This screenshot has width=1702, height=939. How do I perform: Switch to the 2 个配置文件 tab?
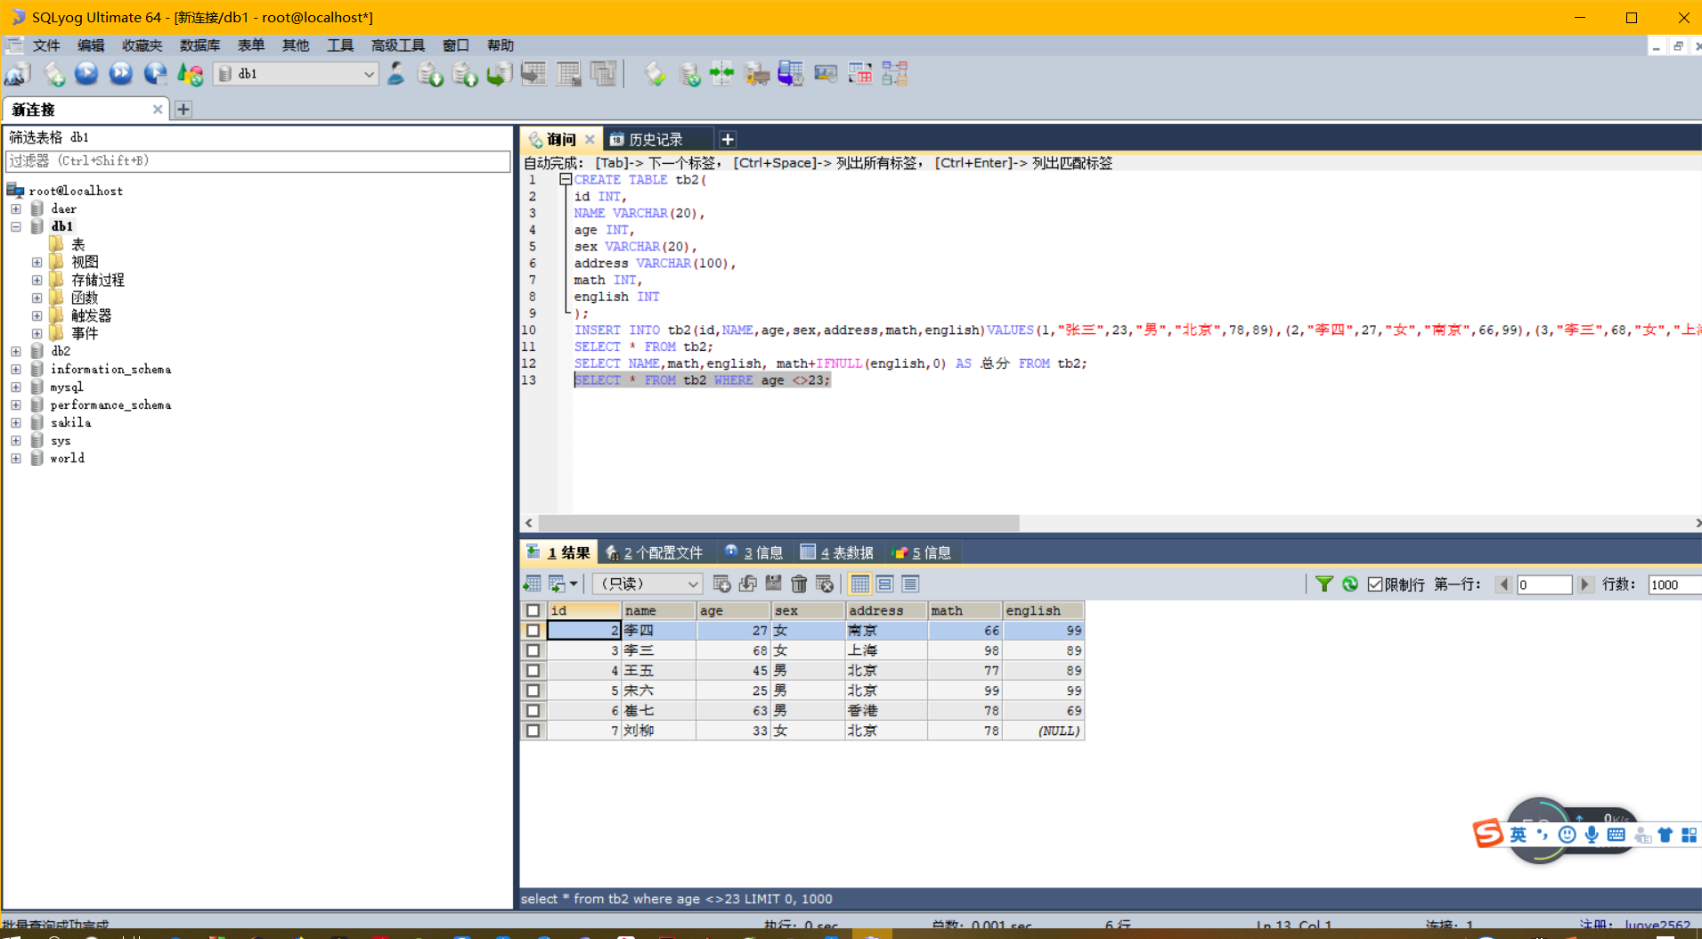click(655, 552)
